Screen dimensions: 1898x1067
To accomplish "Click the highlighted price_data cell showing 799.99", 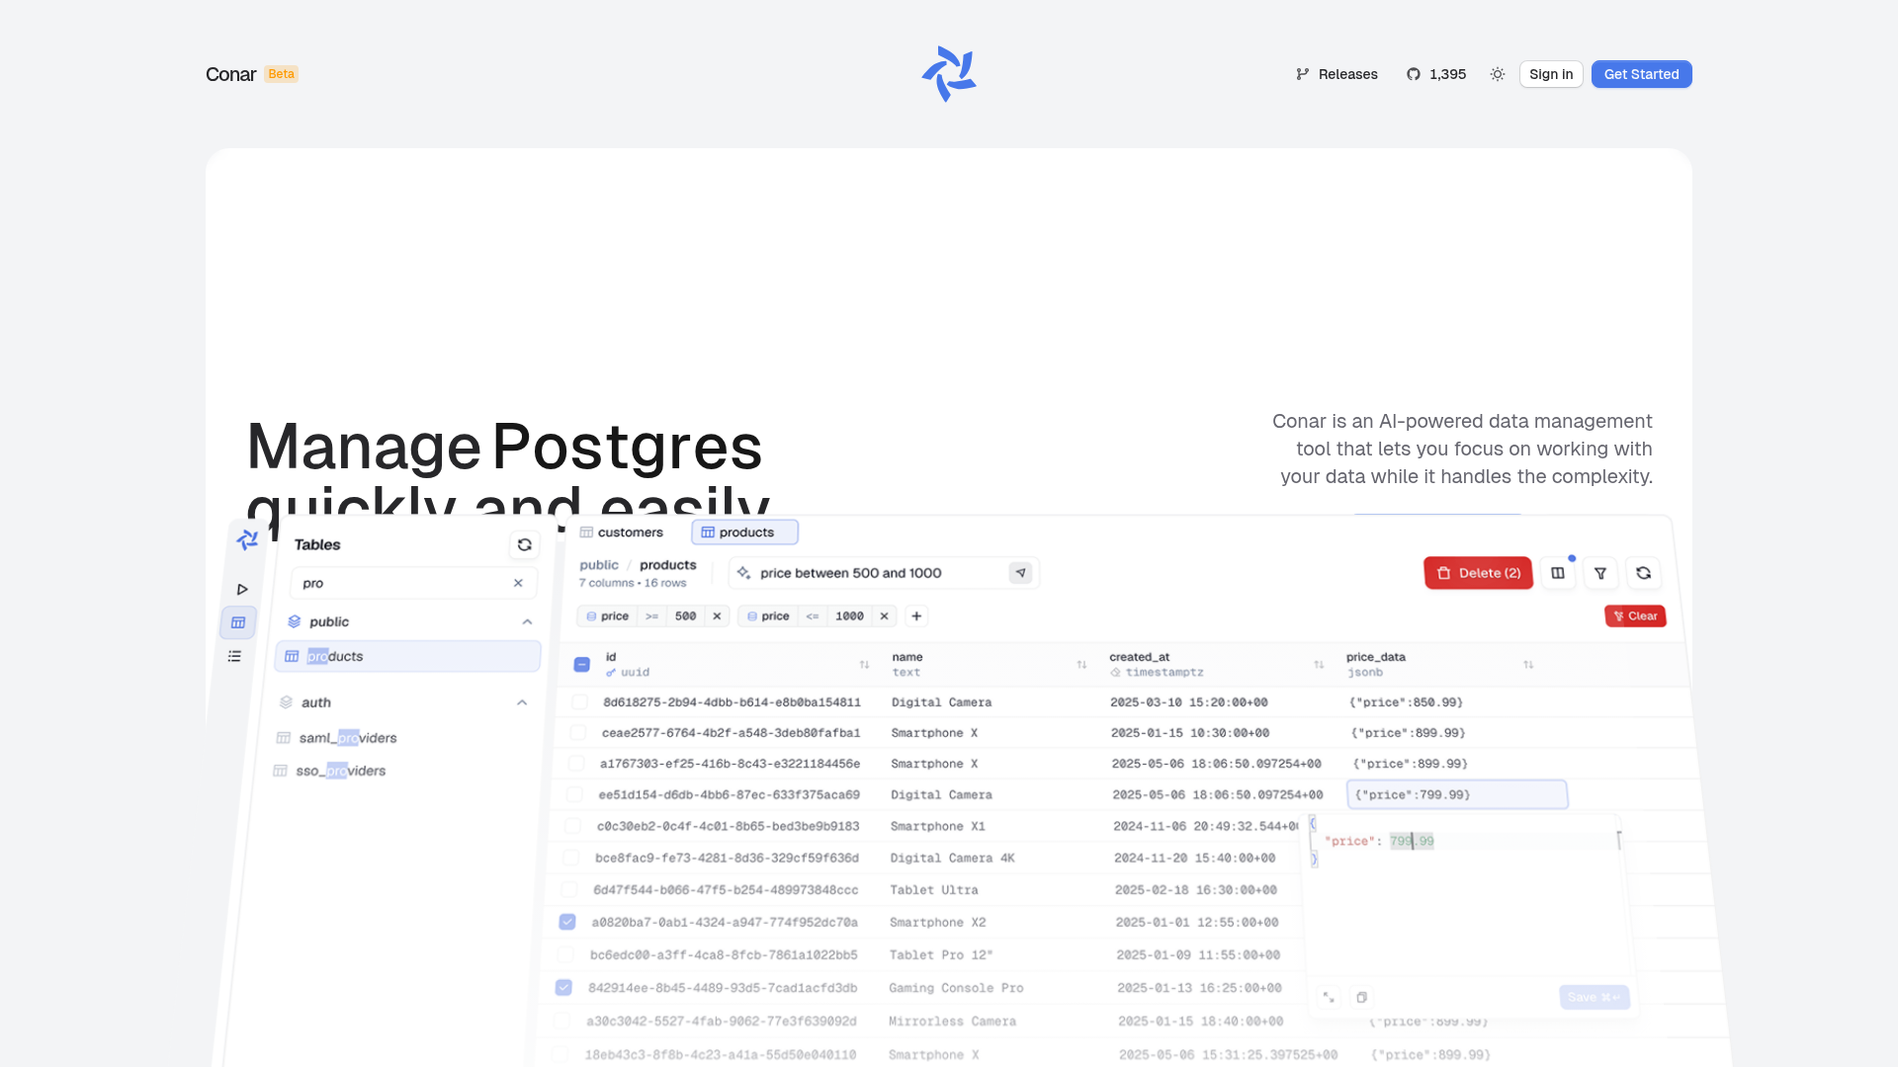I will point(1457,794).
